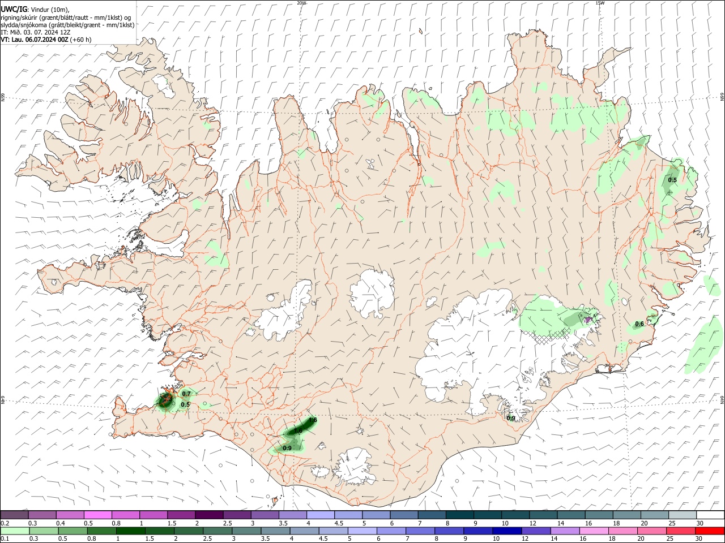Click the 0.5 precipitation value on east coast
This screenshot has width=725, height=543.
(672, 180)
